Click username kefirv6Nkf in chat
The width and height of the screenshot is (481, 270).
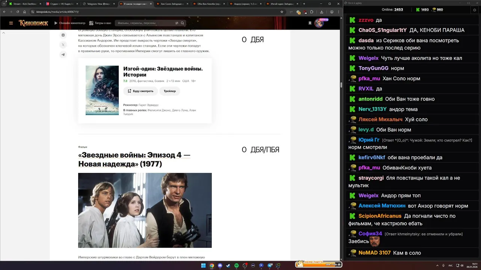coord(372,157)
